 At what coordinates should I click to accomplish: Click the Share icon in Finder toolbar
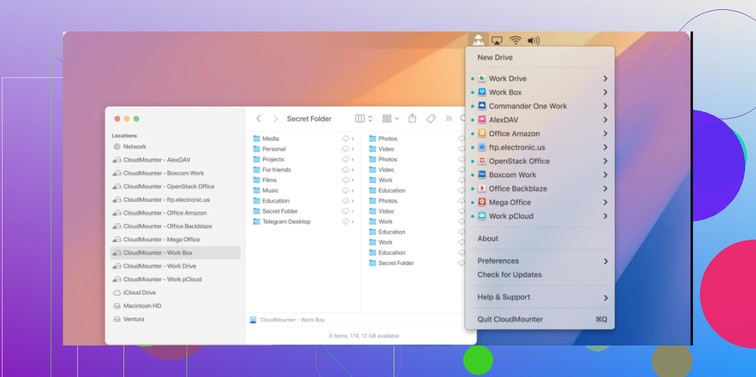[x=412, y=119]
